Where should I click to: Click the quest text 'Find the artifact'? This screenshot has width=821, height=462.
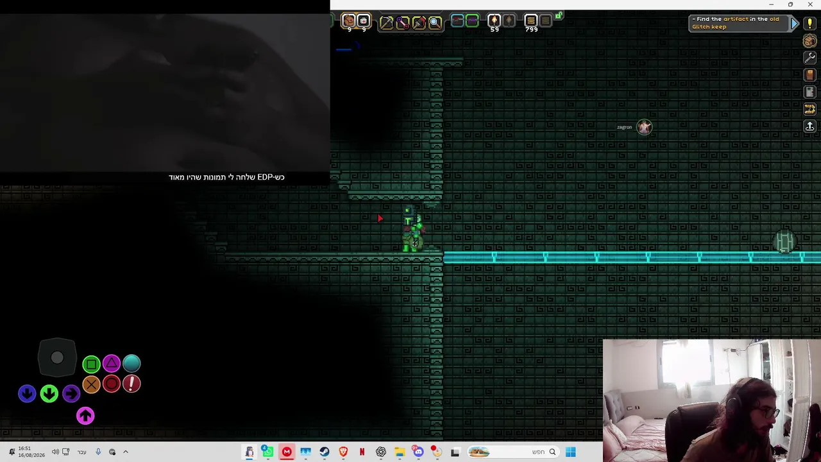722,19
